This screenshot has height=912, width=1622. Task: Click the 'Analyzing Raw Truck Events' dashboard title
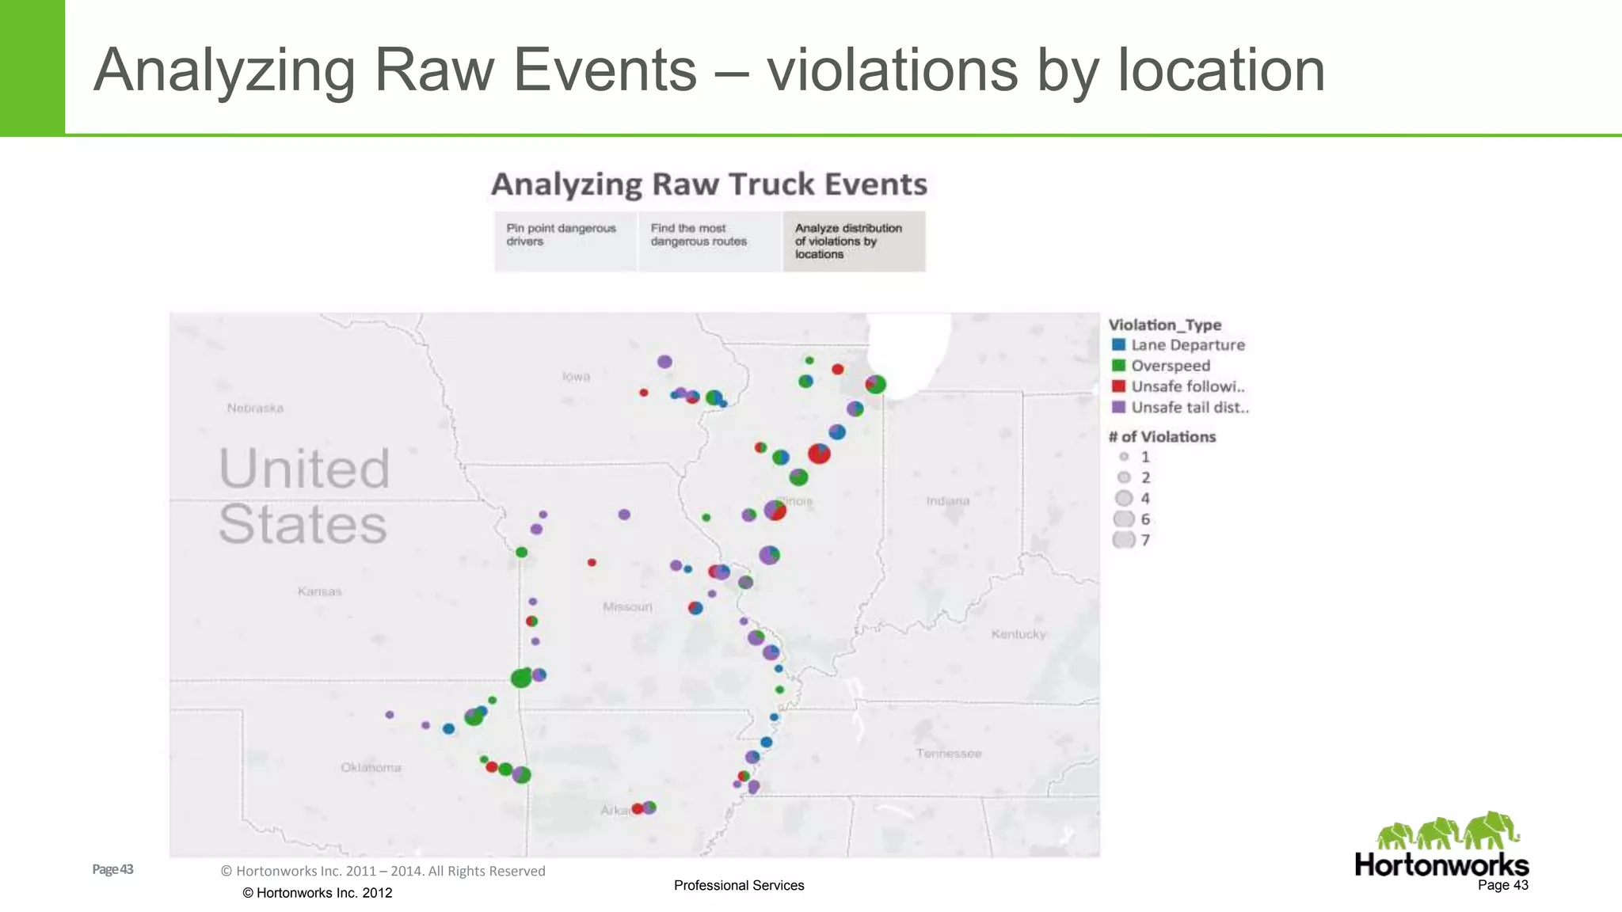pyautogui.click(x=709, y=184)
